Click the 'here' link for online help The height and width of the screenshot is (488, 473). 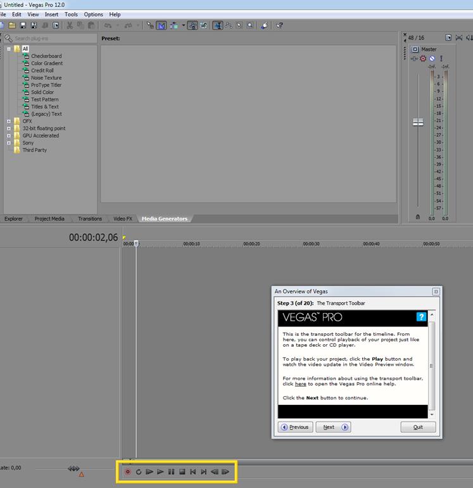point(300,383)
